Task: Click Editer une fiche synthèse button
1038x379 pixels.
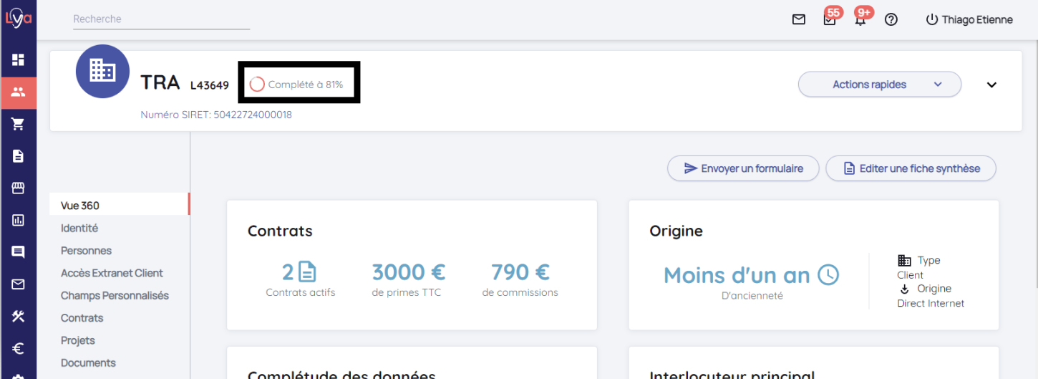Action: 911,168
